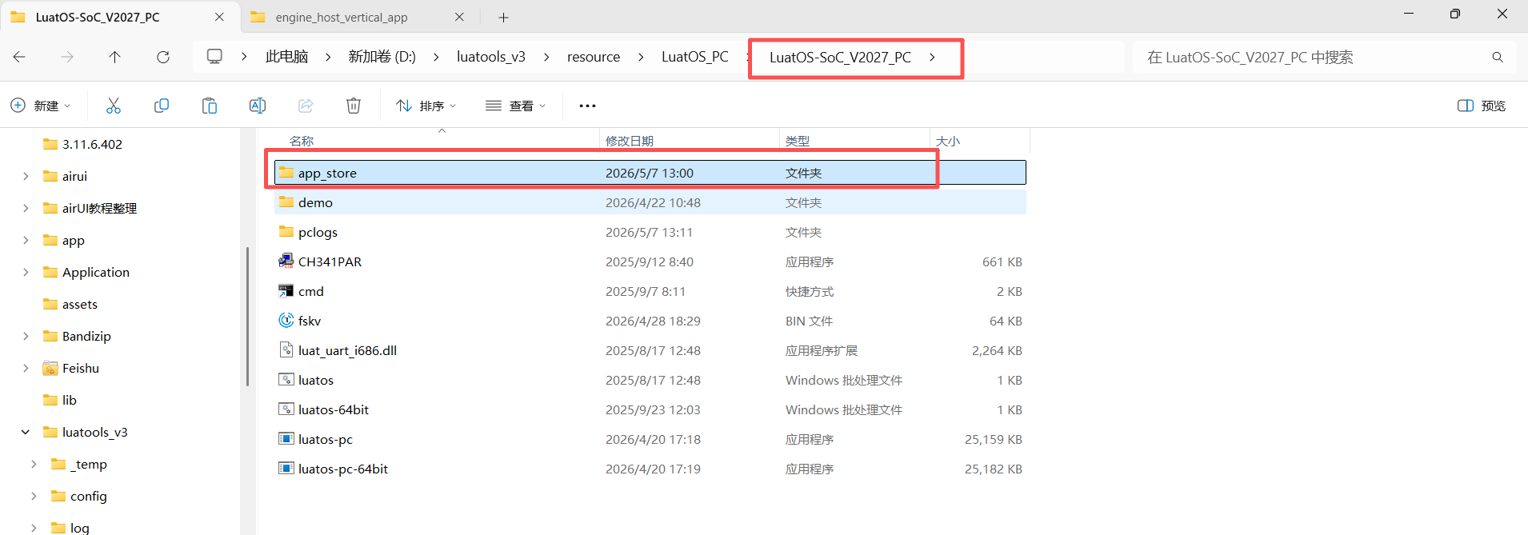Close the LuatOS-SoC_V2027_PC tab
The width and height of the screenshot is (1528, 535).
pos(220,17)
